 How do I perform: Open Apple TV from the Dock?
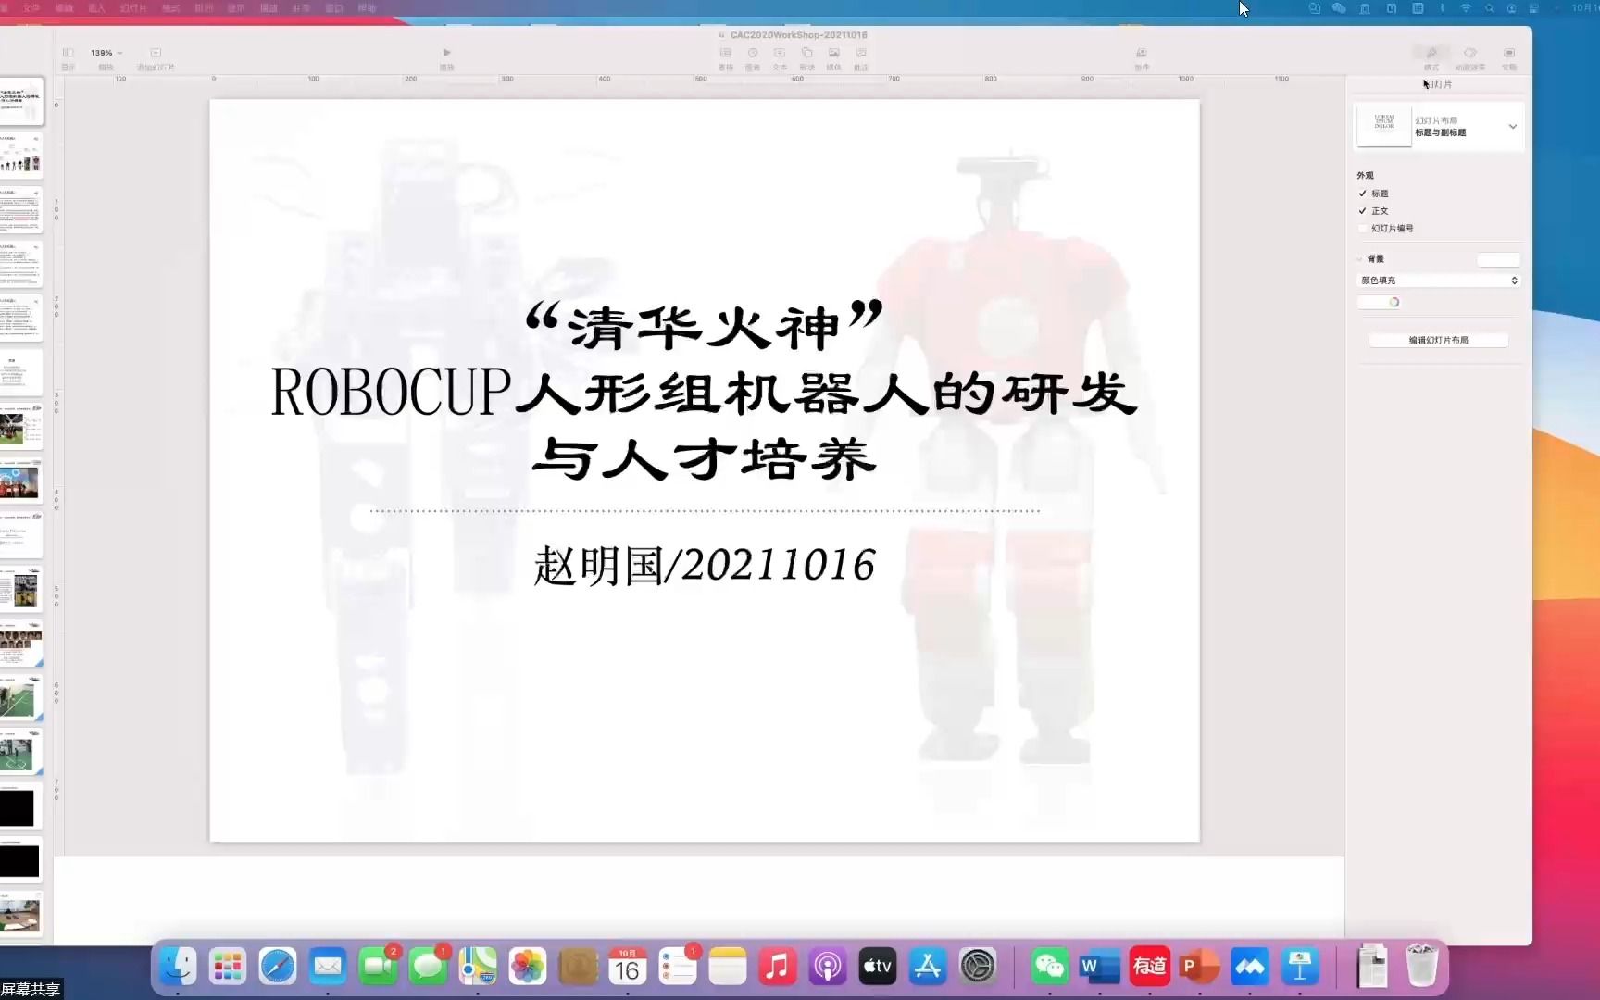coord(878,968)
